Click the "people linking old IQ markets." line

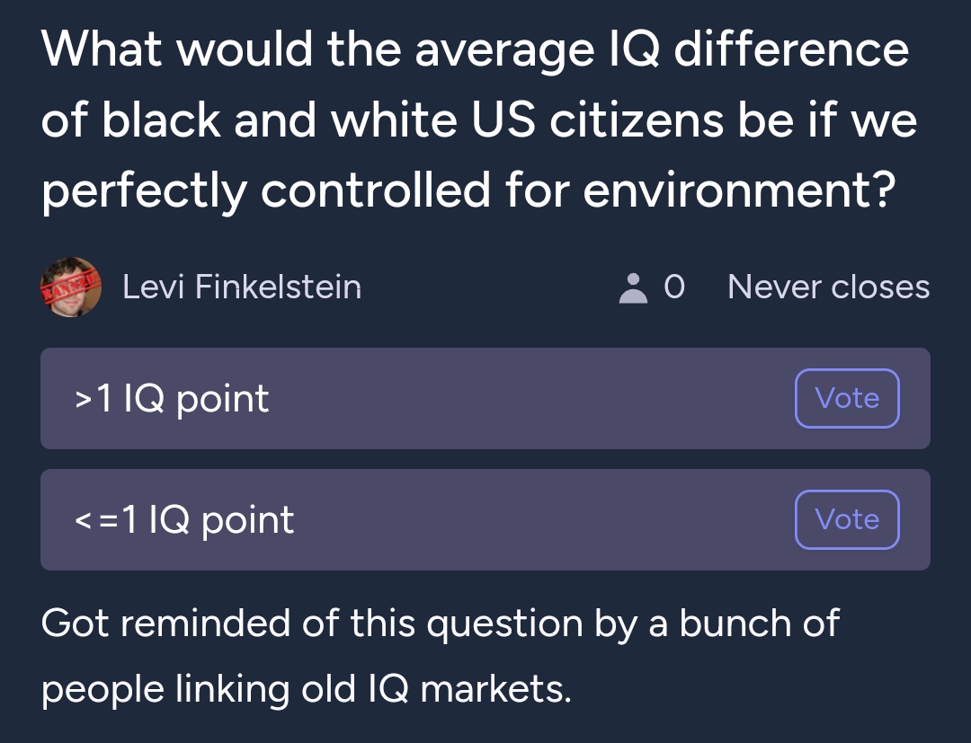pos(306,689)
